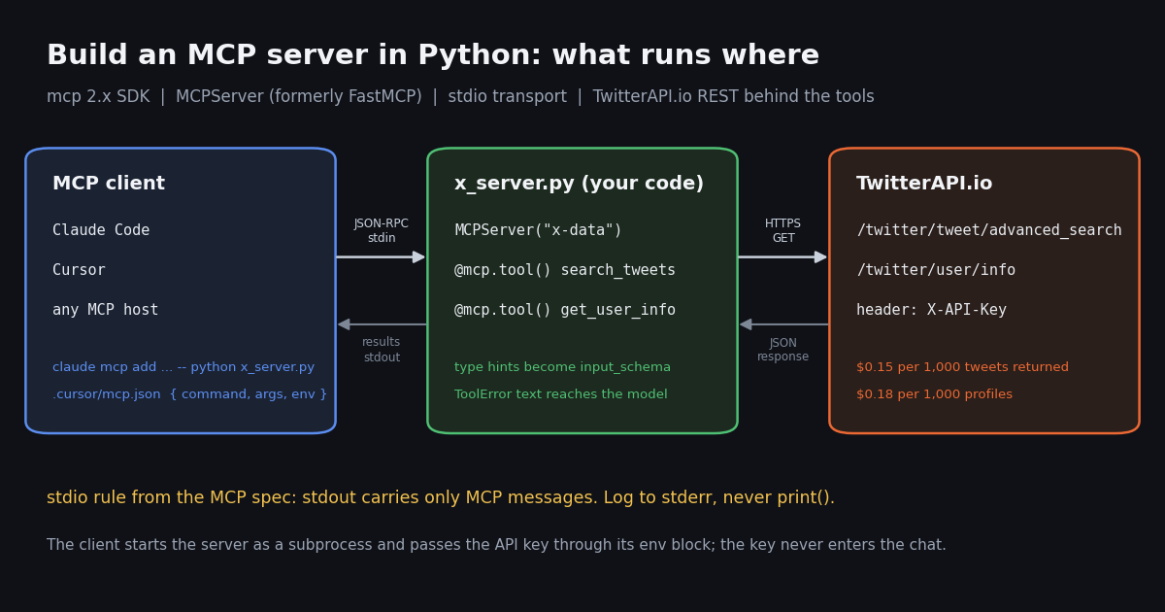
Task: Click 'ToolError text reaches the model' note
Action: [561, 394]
